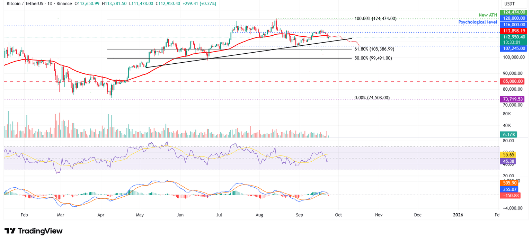The image size is (532, 242).
Task: Click the current price label 112,950.40
Action: (x=513, y=37)
